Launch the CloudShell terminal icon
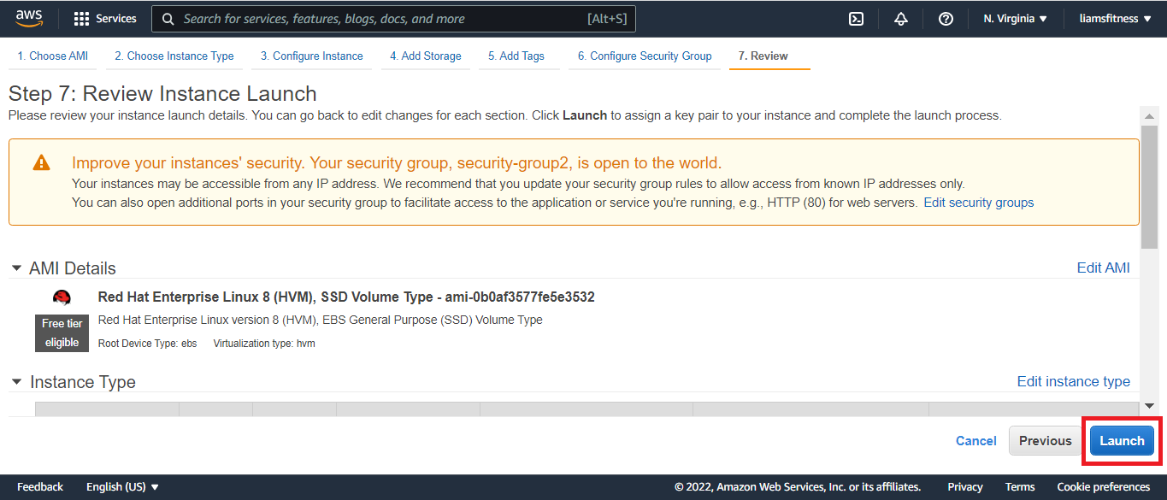The height and width of the screenshot is (500, 1167). pyautogui.click(x=856, y=19)
